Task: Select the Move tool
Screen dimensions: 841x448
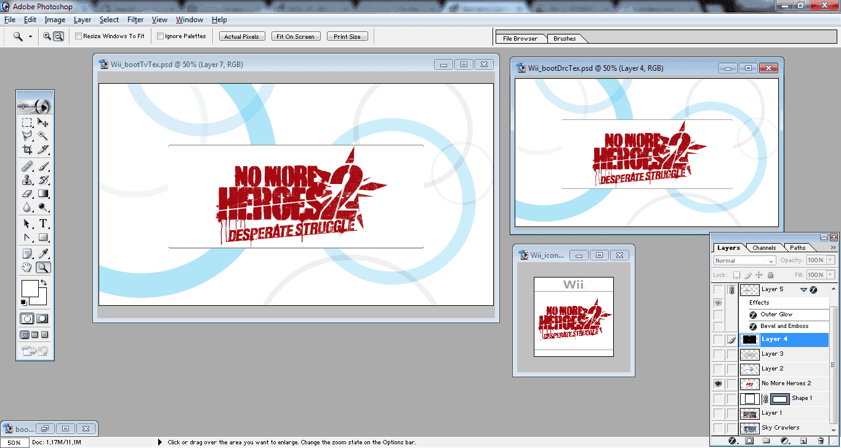Action: pyautogui.click(x=43, y=122)
